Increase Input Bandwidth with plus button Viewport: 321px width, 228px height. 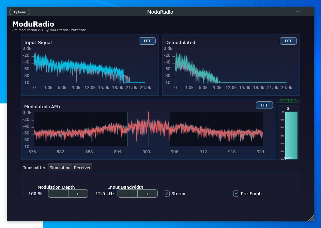[148, 194]
